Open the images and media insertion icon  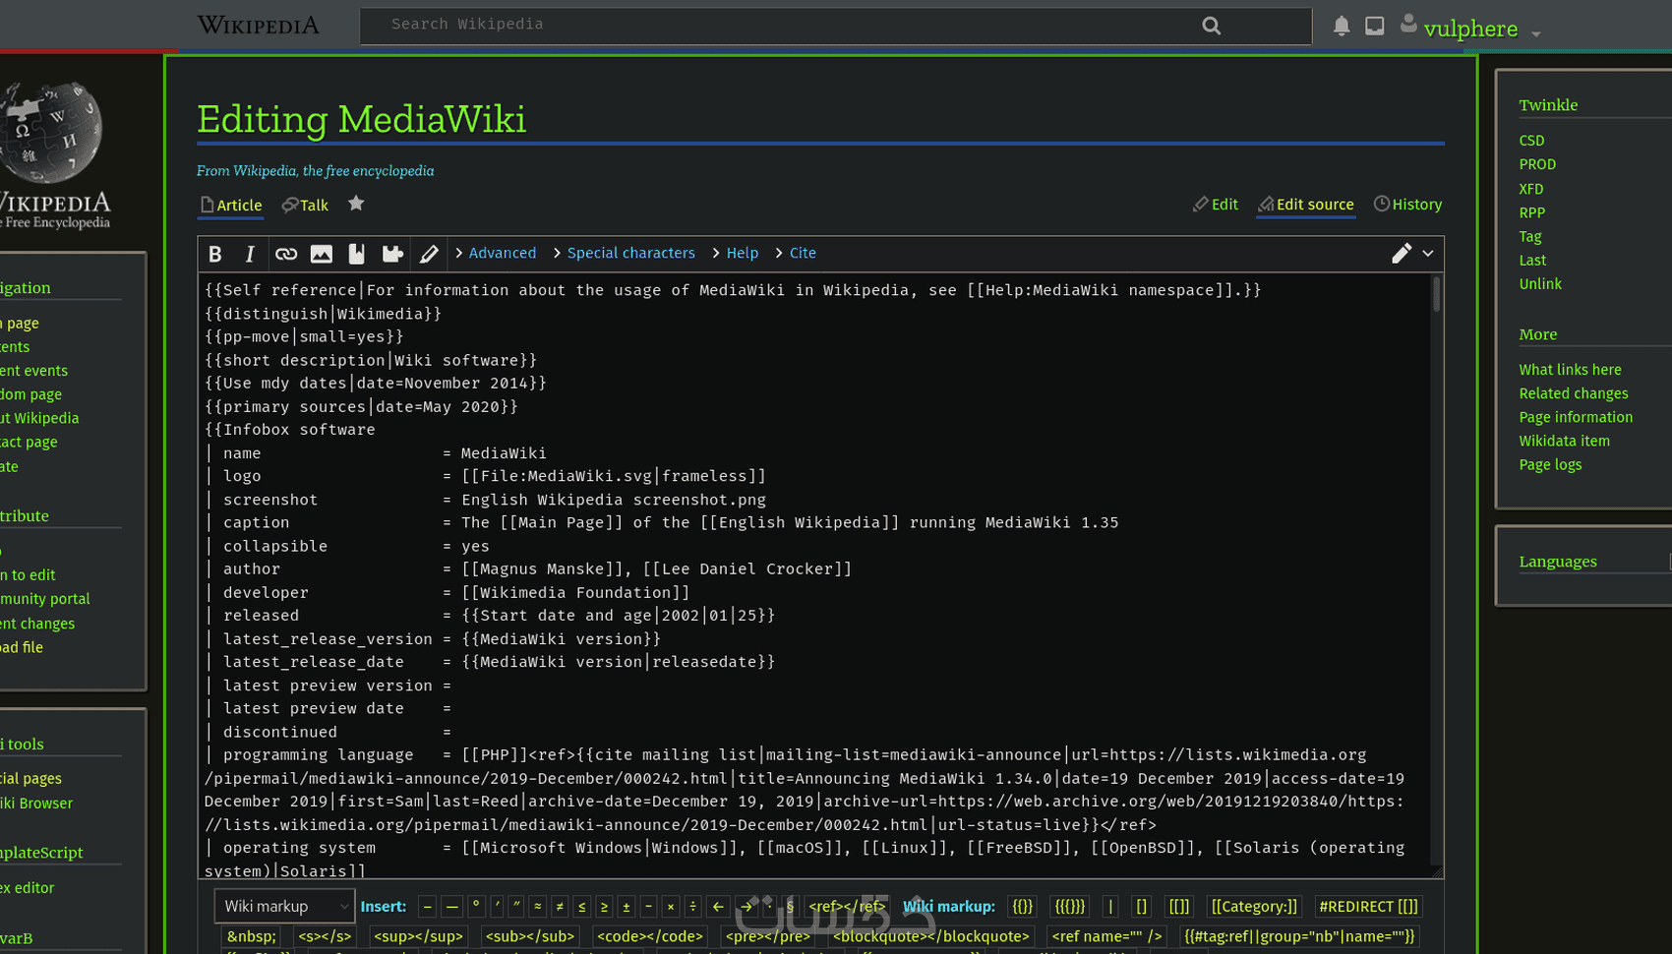322,253
